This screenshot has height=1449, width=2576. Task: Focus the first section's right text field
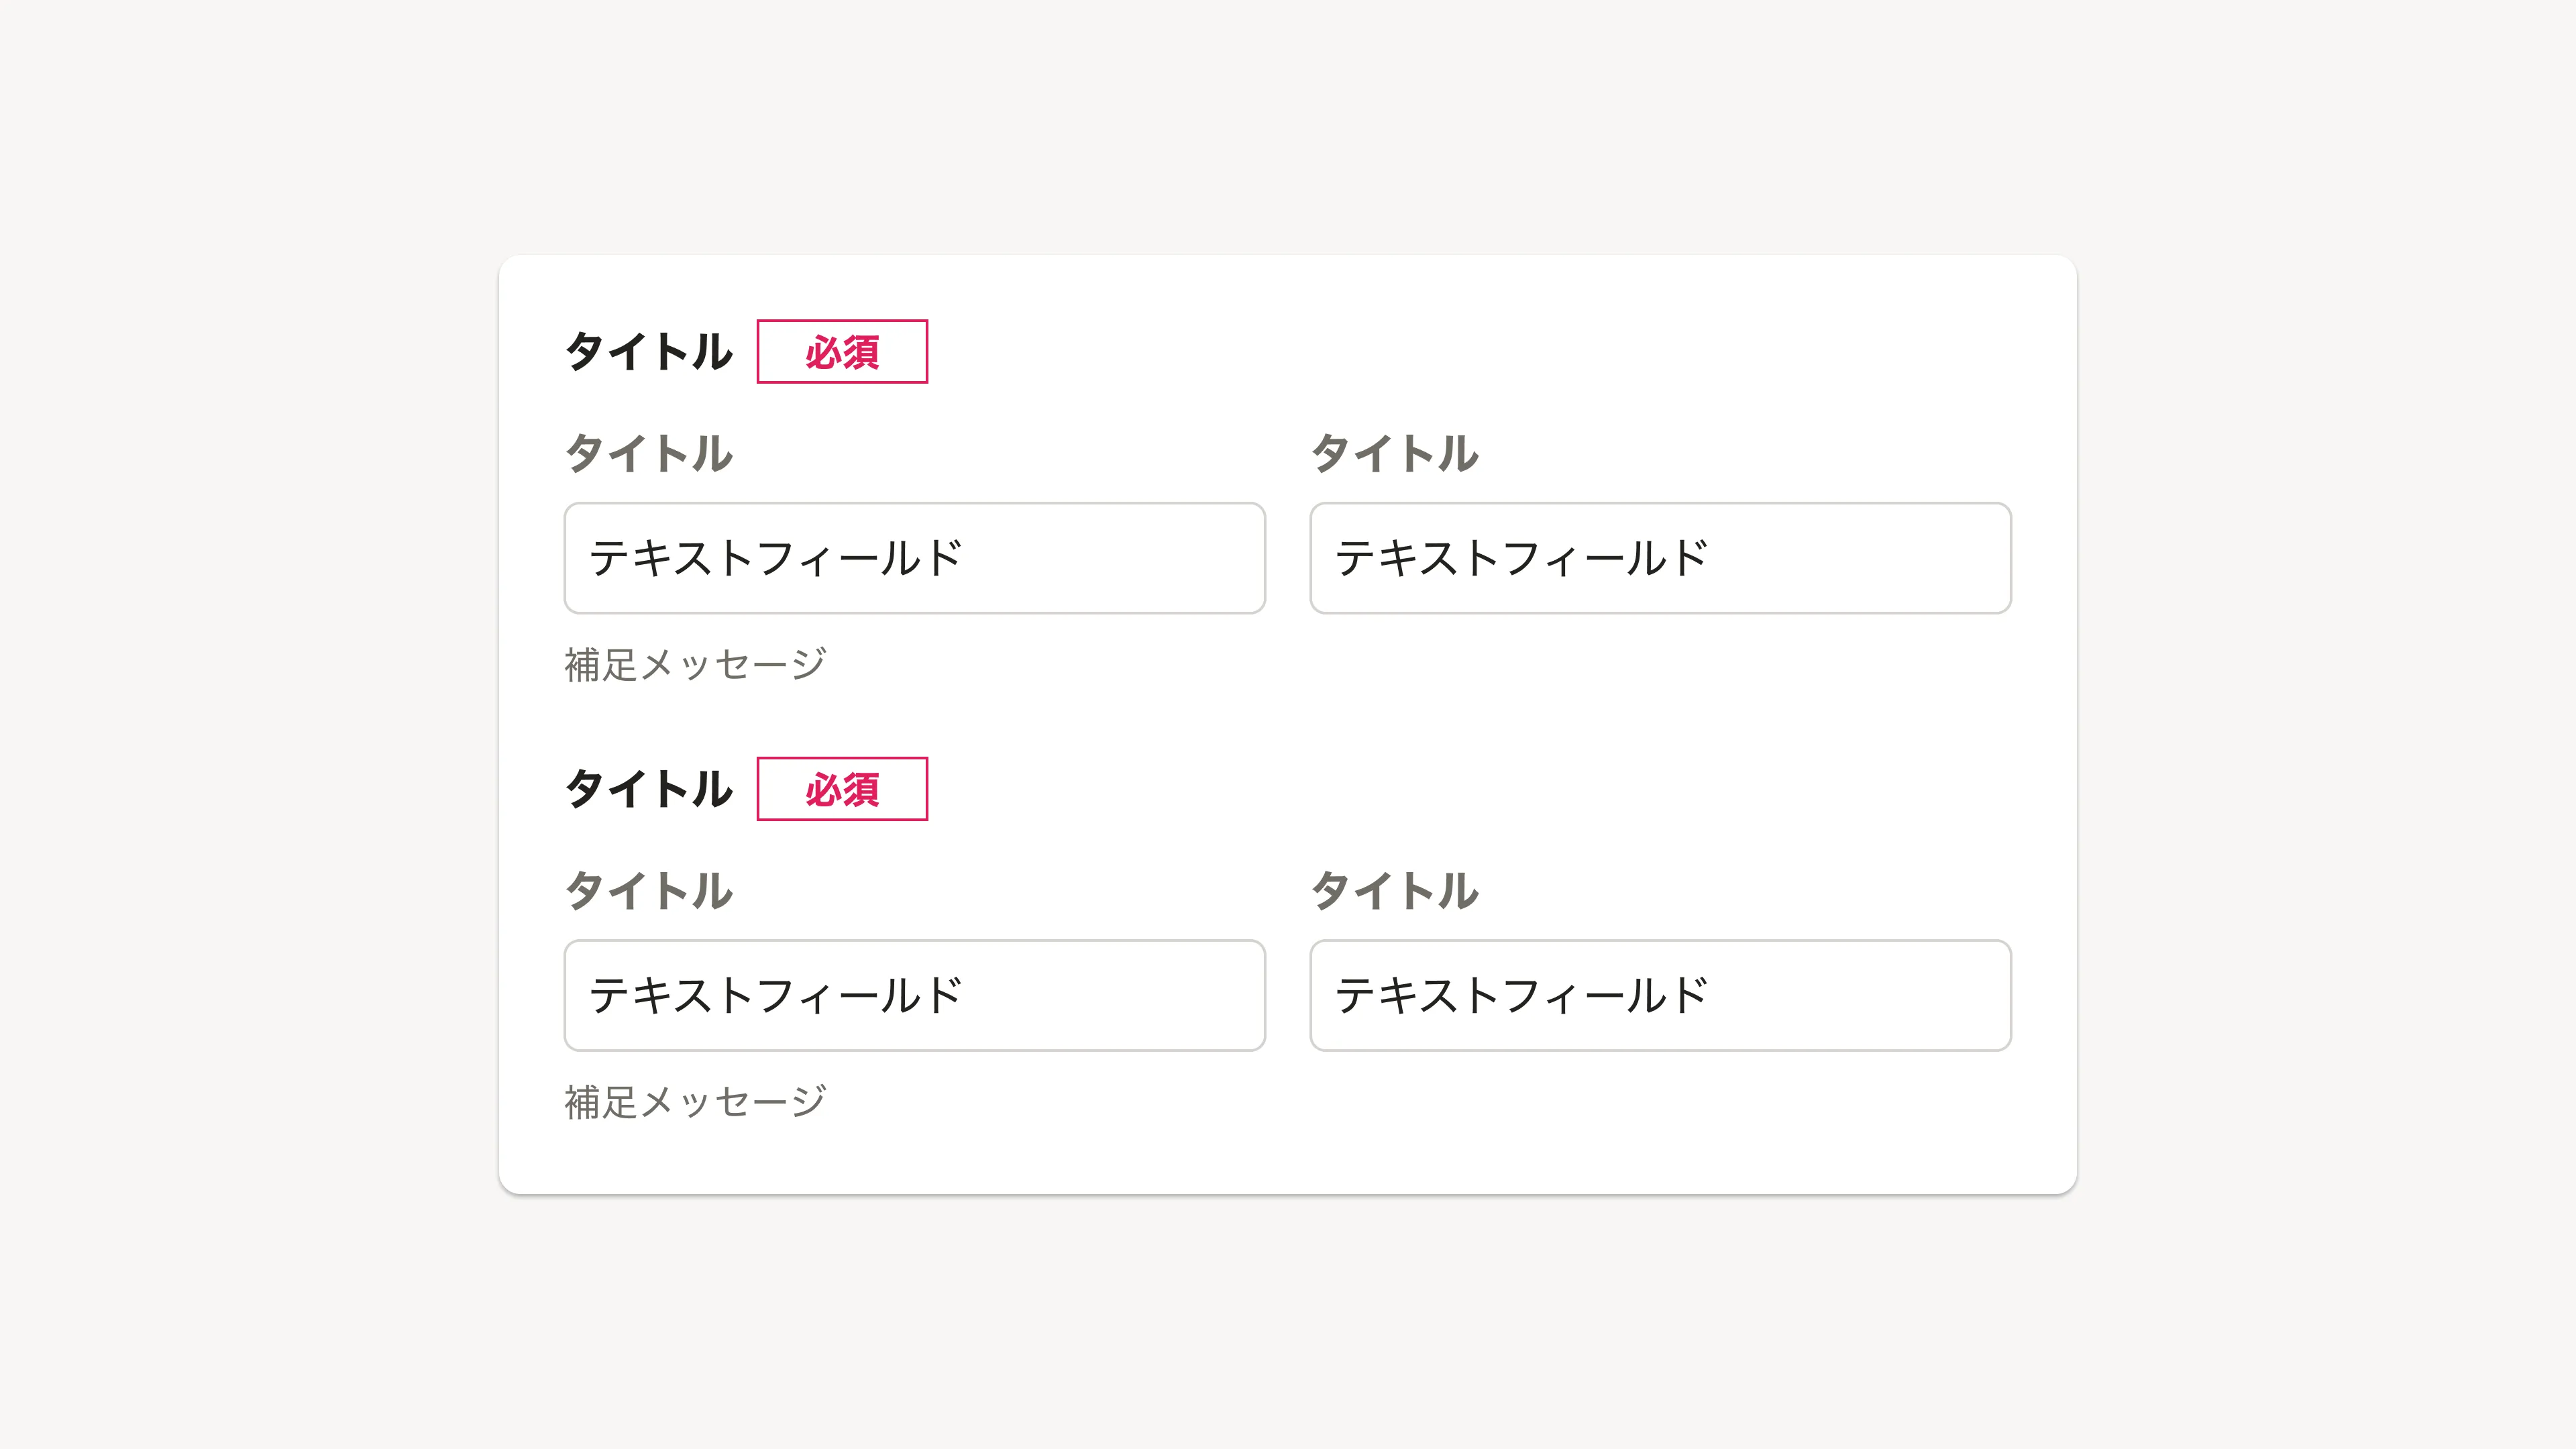1850,558
